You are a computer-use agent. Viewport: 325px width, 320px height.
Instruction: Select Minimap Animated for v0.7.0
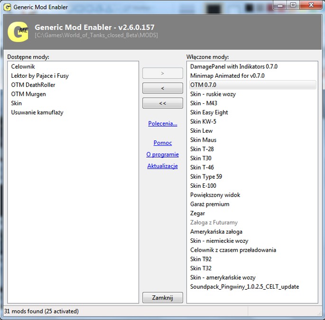click(227, 76)
